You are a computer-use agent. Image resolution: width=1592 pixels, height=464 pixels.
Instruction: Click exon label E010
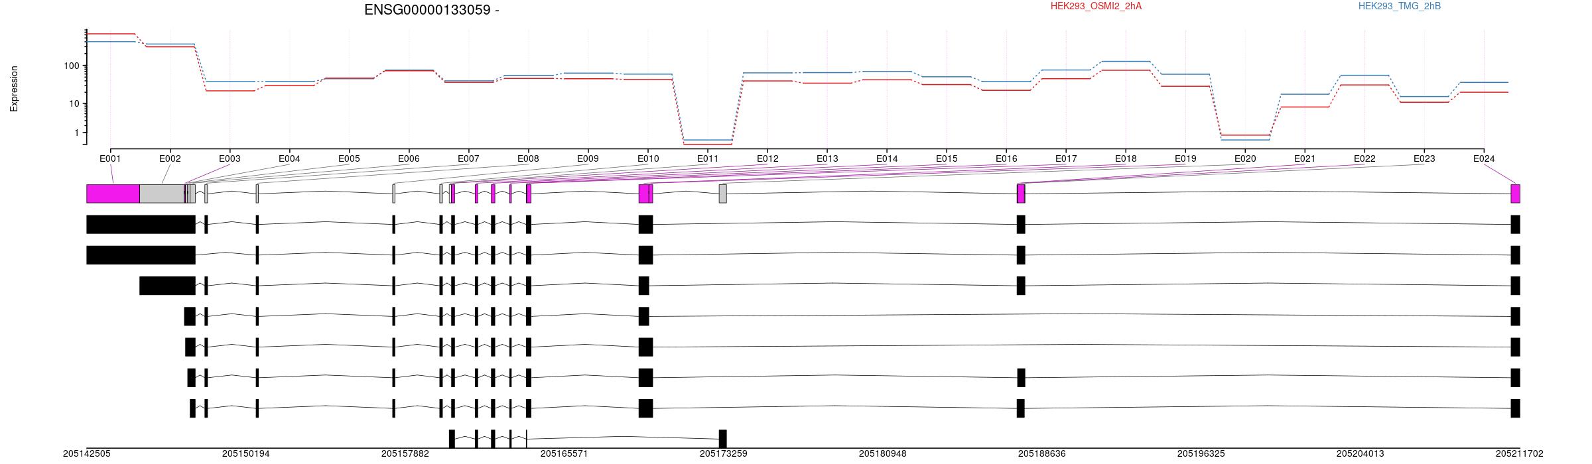tap(648, 159)
